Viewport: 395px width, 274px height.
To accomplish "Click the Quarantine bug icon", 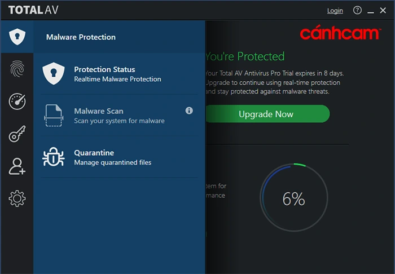I will pyautogui.click(x=54, y=157).
